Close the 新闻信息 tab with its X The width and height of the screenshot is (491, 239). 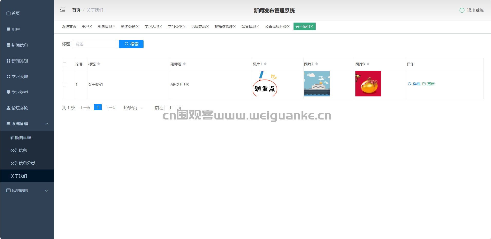point(114,27)
